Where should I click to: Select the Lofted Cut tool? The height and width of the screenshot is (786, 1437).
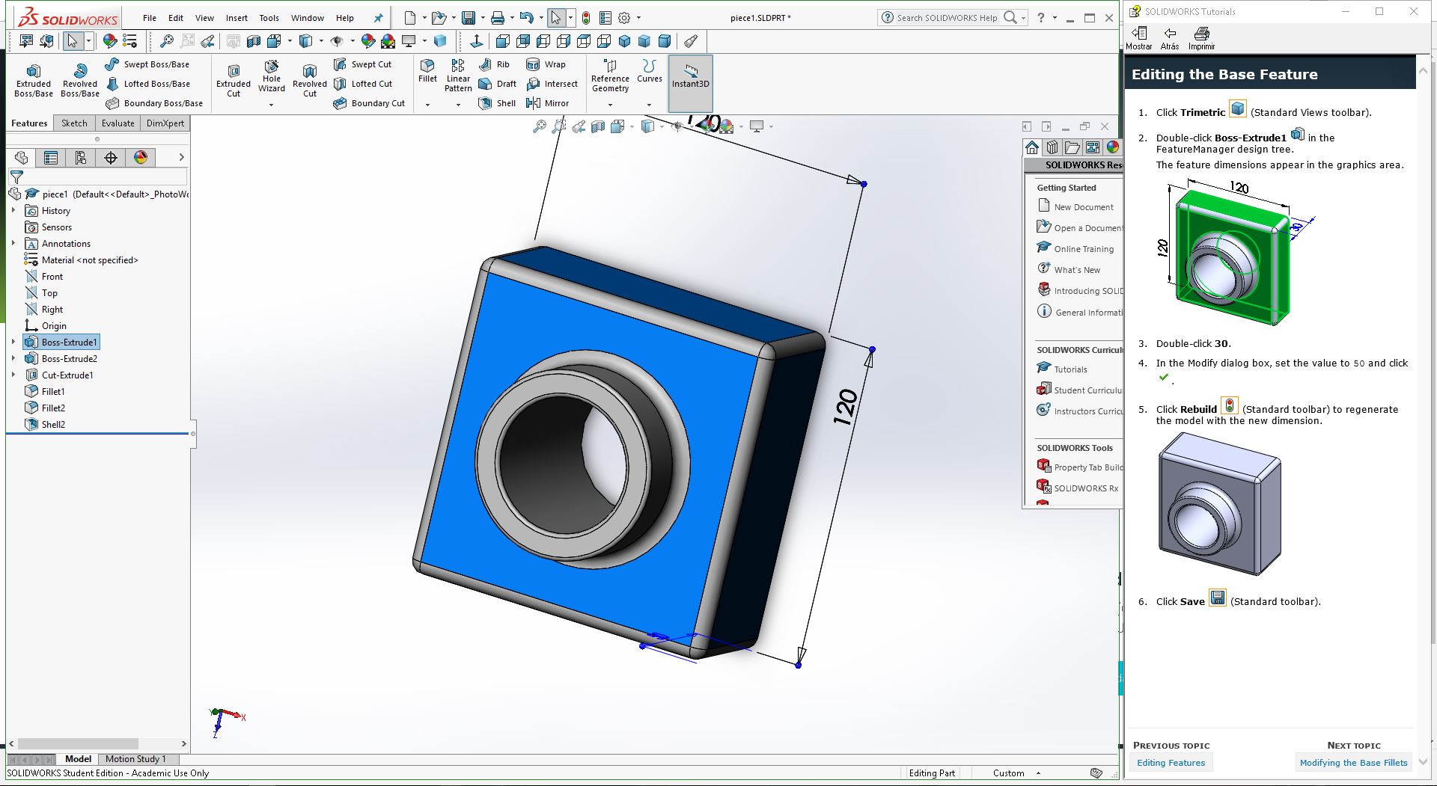pyautogui.click(x=362, y=84)
